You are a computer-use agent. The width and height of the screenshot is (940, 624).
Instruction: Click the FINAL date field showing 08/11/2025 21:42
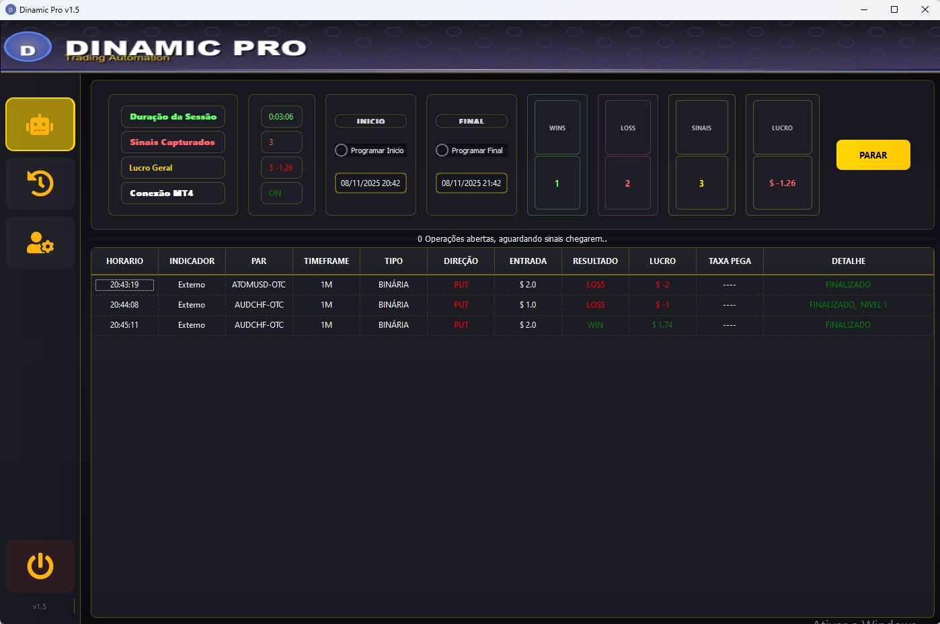tap(471, 183)
